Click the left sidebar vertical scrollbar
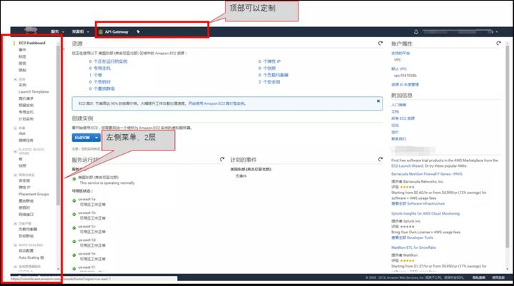The height and width of the screenshot is (286, 514). click(59, 125)
